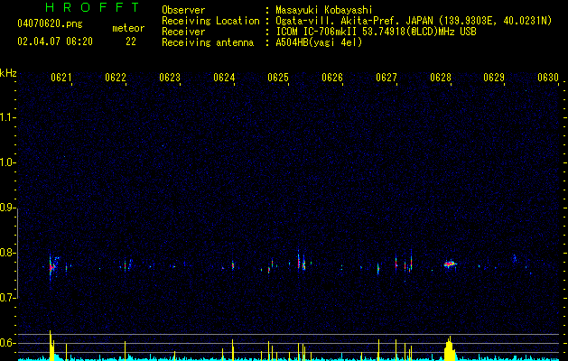The height and width of the screenshot is (361, 568).
Task: Click the wide yellow power peak under 0628
Action: 450,348
